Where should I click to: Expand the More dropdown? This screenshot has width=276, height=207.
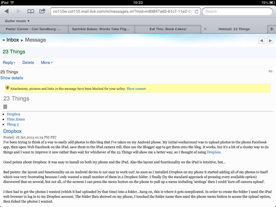tap(47, 63)
